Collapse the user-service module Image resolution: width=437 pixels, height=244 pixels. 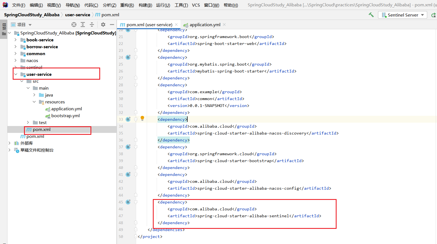[x=16, y=74]
